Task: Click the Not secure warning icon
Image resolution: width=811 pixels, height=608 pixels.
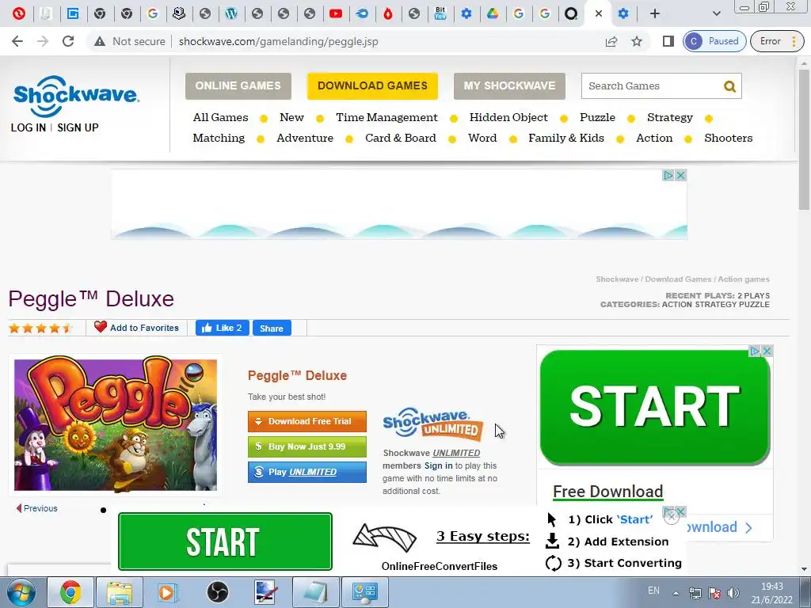Action: click(100, 41)
